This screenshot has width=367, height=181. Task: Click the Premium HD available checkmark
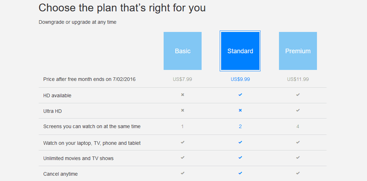298,95
